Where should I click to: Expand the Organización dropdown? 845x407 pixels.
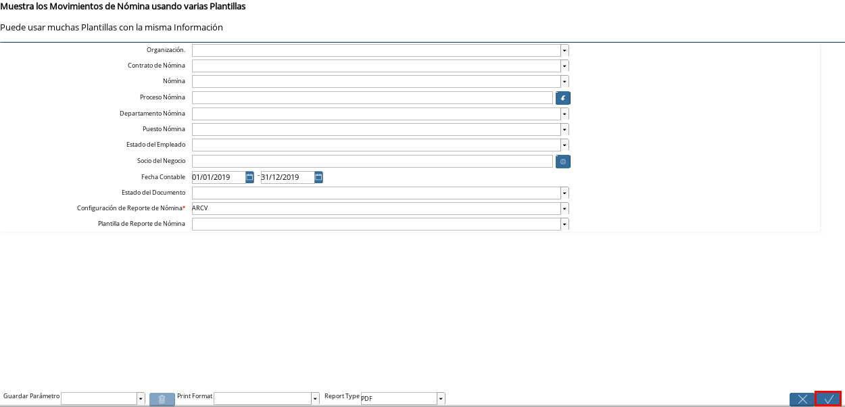pyautogui.click(x=564, y=51)
